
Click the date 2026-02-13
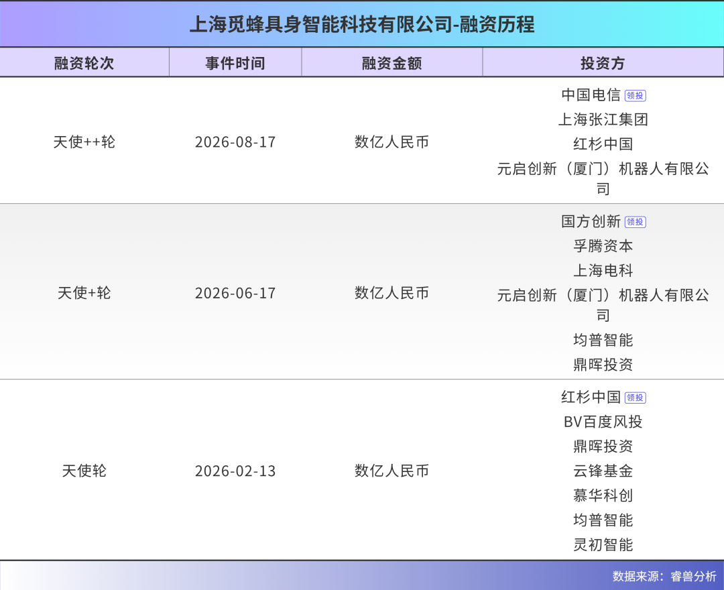tap(235, 471)
